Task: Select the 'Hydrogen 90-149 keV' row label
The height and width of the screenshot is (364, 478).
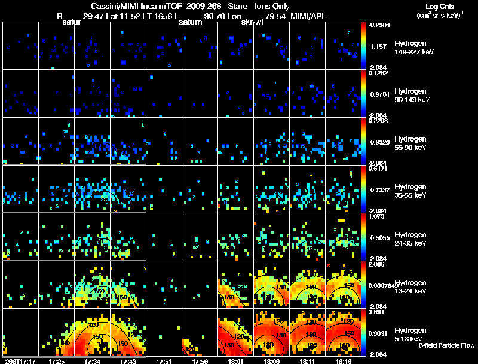Action: coord(412,96)
